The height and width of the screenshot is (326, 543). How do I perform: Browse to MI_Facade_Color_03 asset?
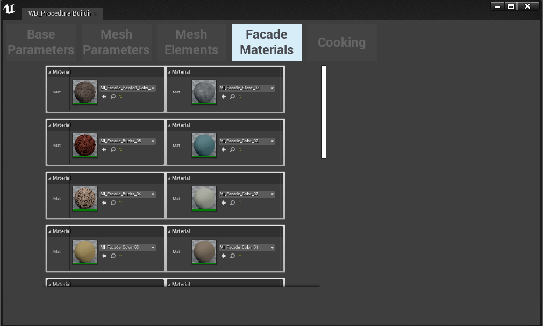pos(112,256)
